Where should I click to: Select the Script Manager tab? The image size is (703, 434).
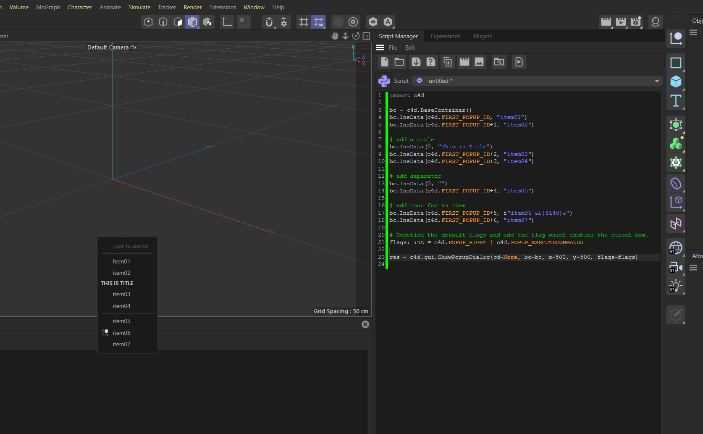click(x=398, y=36)
